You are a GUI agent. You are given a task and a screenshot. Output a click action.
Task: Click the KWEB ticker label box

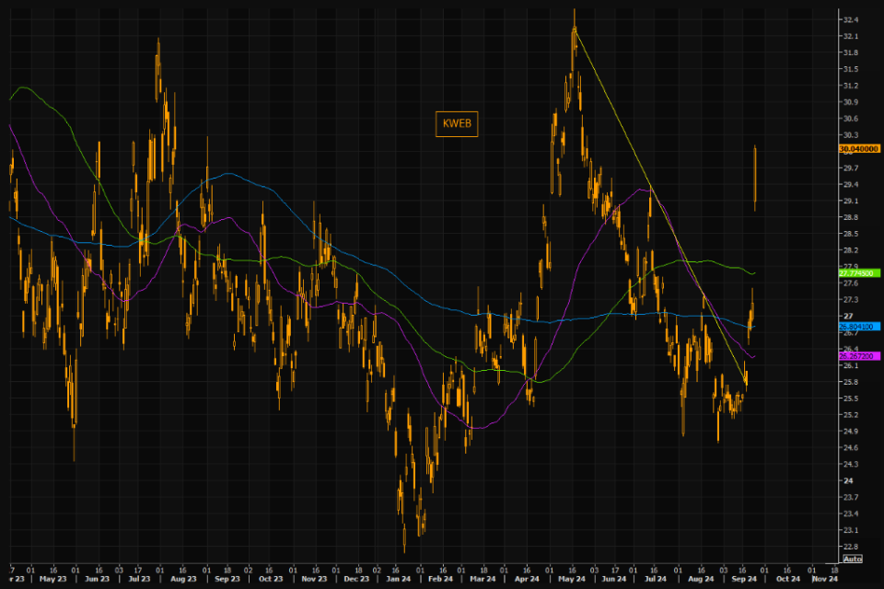click(x=457, y=124)
